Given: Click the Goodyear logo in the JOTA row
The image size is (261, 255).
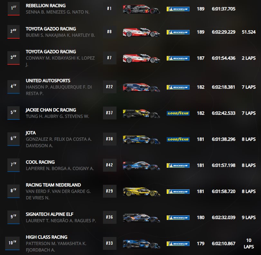Looking at the screenshot, I should point(178,139).
